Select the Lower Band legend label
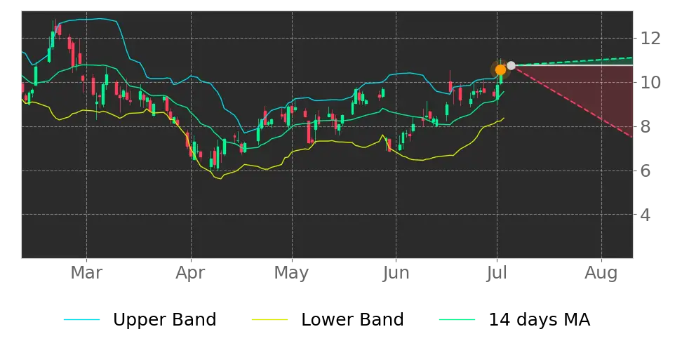Screen dimensions: 682x341 click(x=352, y=320)
